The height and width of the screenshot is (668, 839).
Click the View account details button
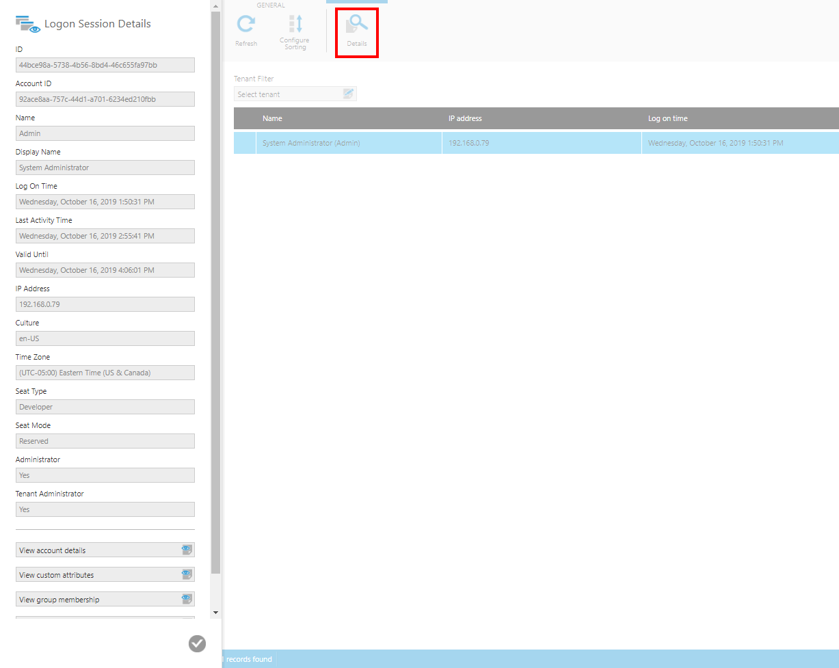point(96,550)
